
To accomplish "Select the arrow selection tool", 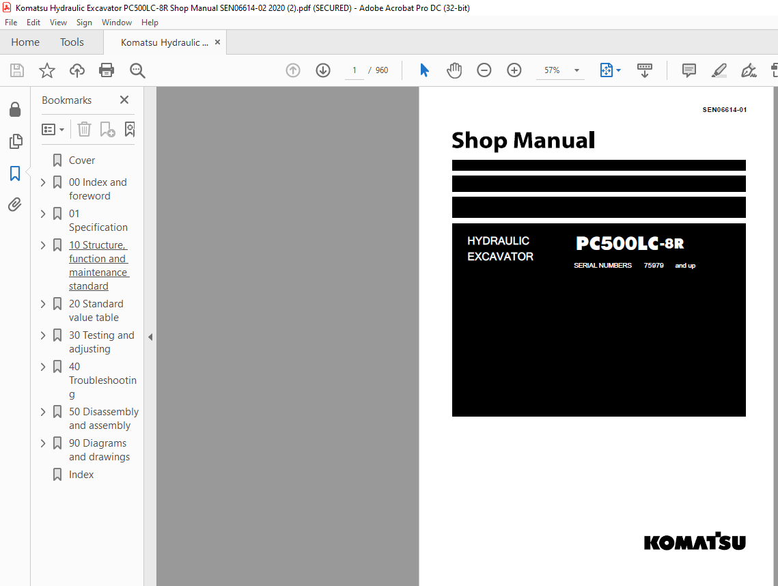I will pos(424,70).
